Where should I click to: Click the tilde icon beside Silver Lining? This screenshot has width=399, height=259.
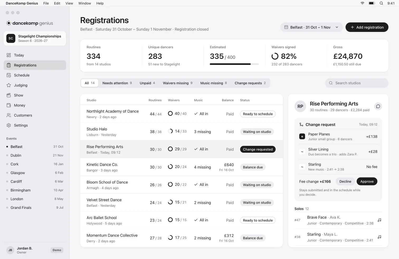[x=302, y=152]
